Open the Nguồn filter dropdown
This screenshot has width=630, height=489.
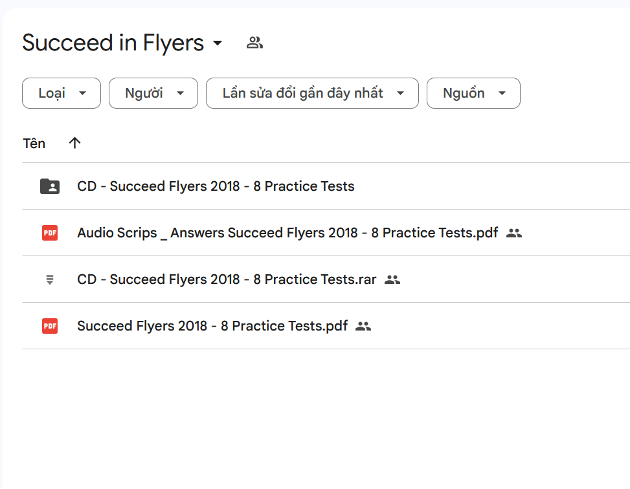pyautogui.click(x=473, y=93)
